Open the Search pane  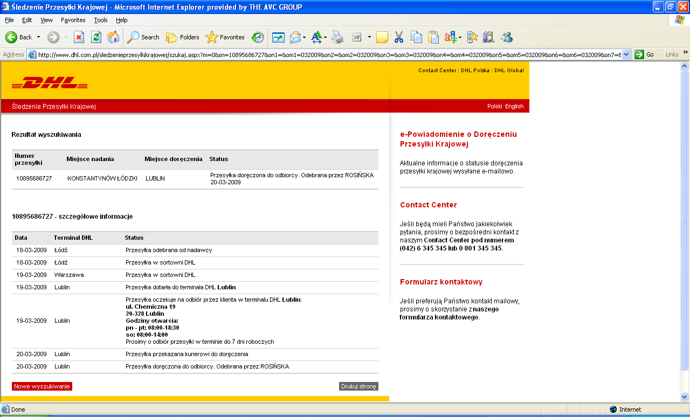(143, 37)
